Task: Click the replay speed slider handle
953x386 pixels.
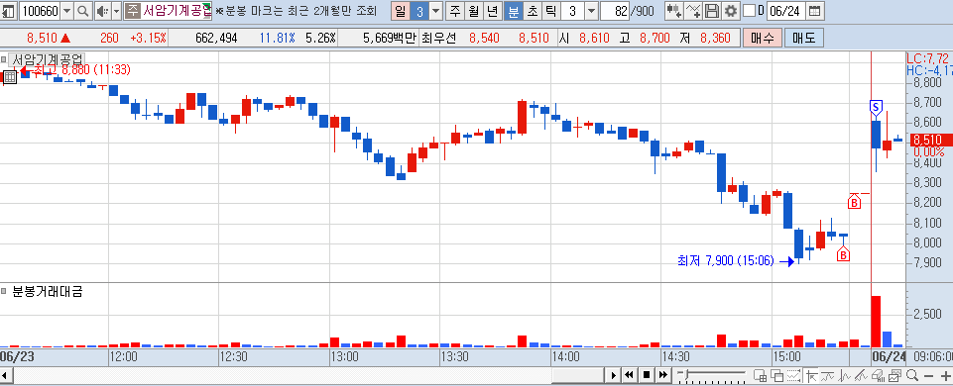Action: 686,374
